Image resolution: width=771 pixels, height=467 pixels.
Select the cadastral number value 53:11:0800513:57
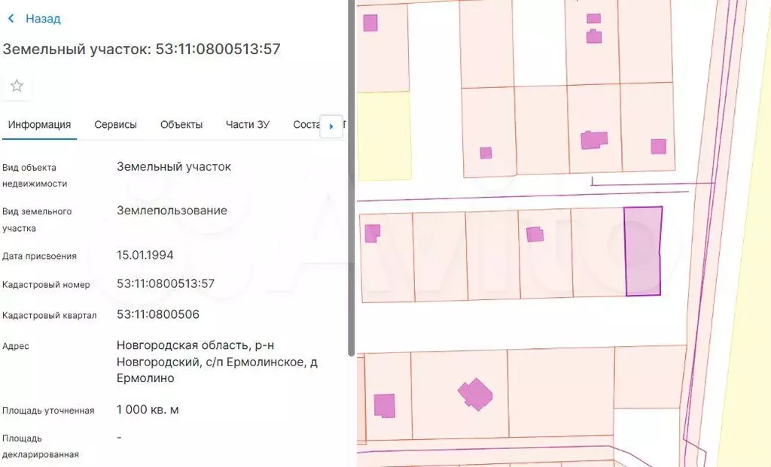166,284
